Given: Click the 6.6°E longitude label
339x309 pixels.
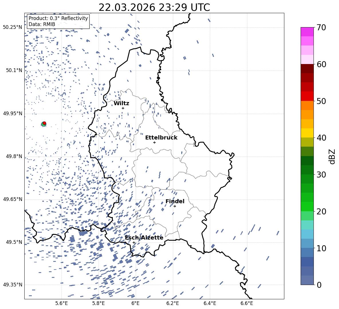Looking at the screenshot, I should 247,303.
